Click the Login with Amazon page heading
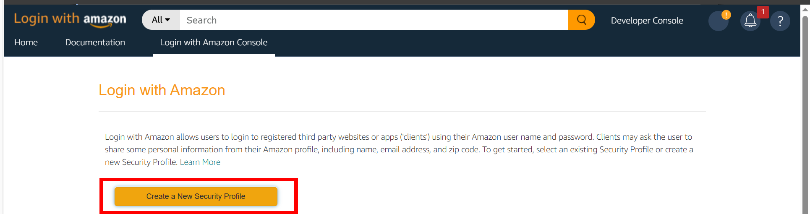 [162, 90]
